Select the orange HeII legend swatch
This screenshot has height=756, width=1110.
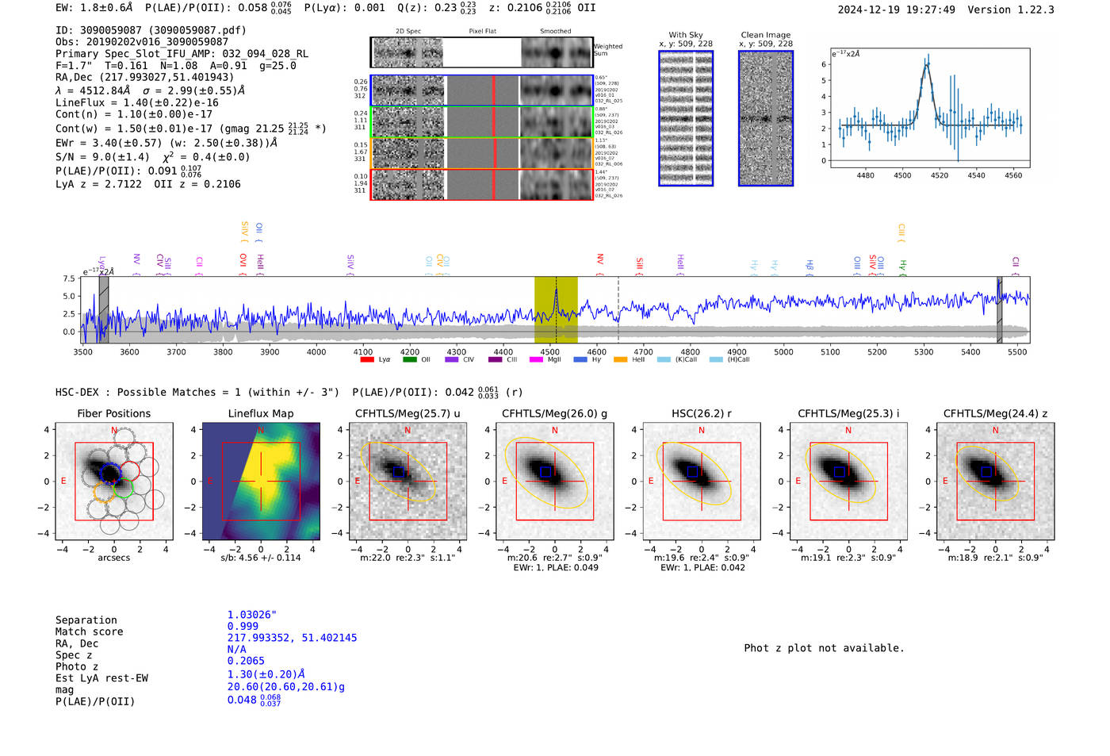[x=620, y=360]
